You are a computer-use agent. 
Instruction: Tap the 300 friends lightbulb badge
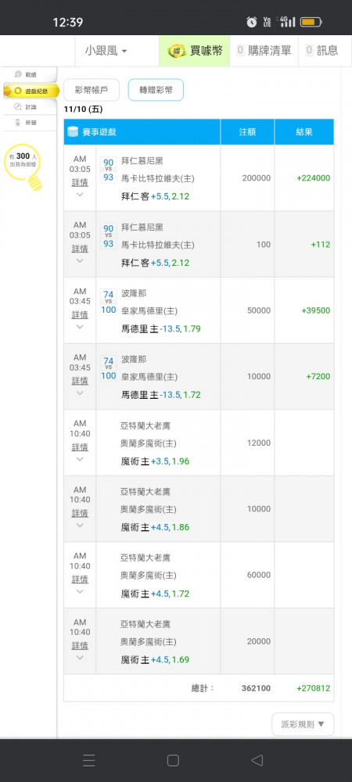[x=23, y=167]
